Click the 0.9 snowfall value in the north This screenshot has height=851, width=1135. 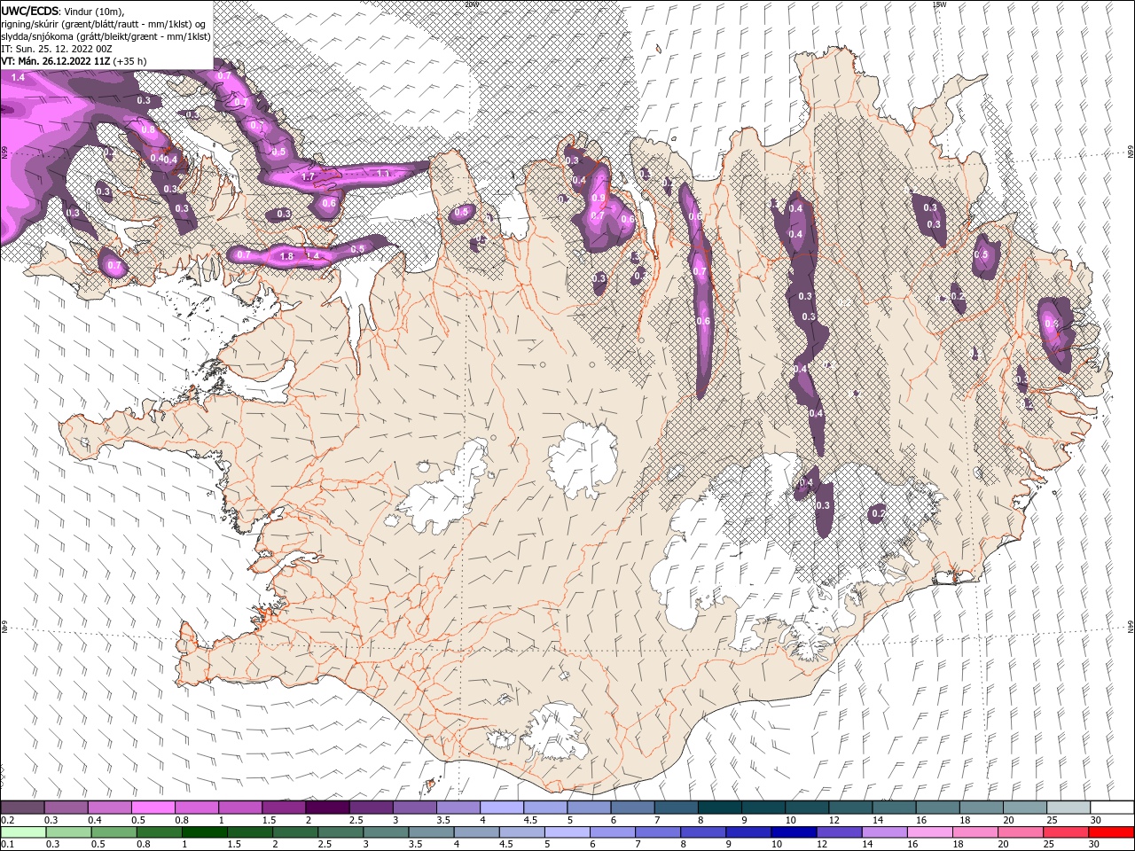pos(599,199)
